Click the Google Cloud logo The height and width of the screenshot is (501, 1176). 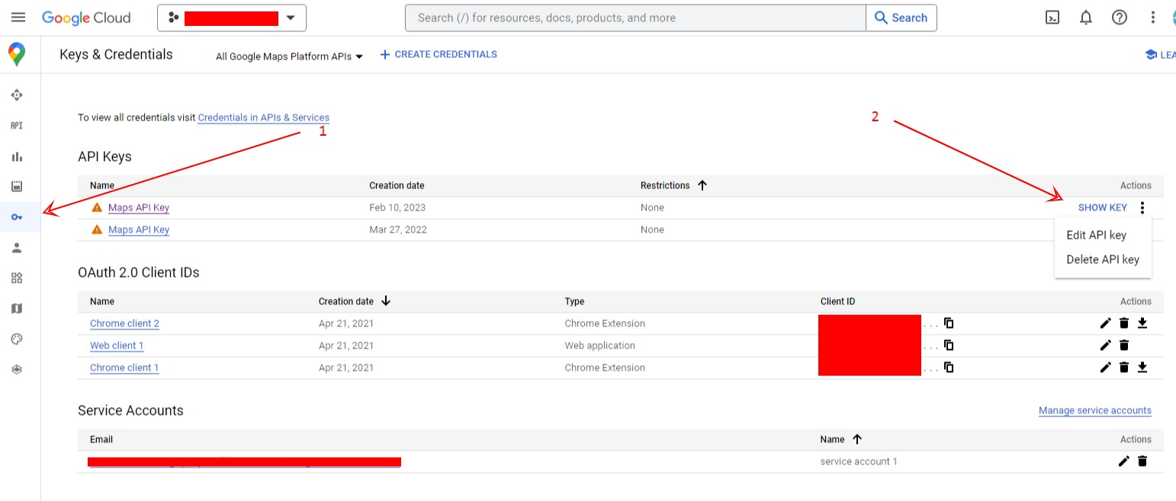[x=86, y=18]
